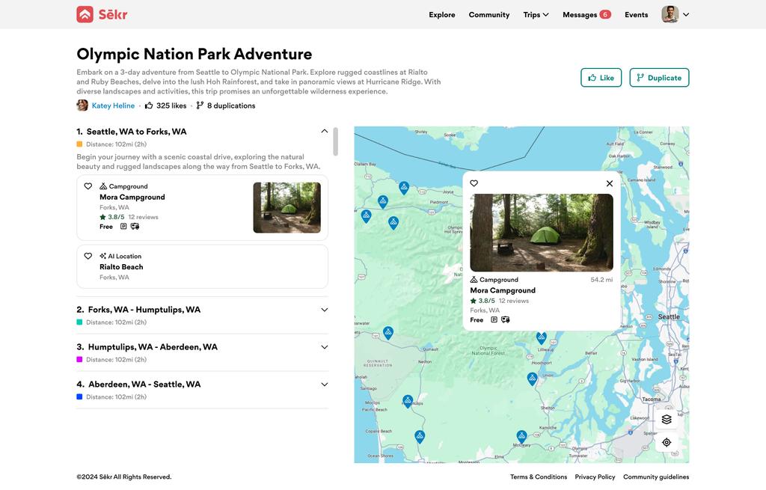766x490 pixels.
Task: Collapse the Seattle, WA to Forks, WA section
Action: point(325,131)
